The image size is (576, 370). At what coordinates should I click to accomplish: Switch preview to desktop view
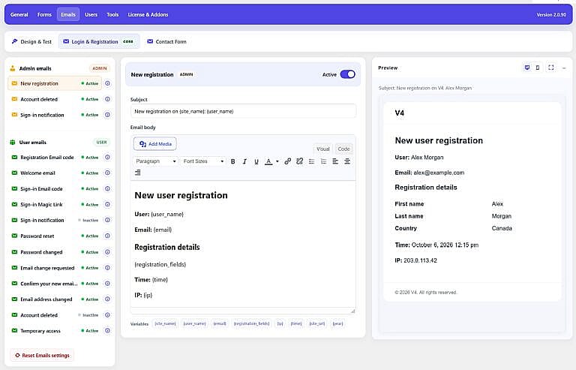coord(527,68)
